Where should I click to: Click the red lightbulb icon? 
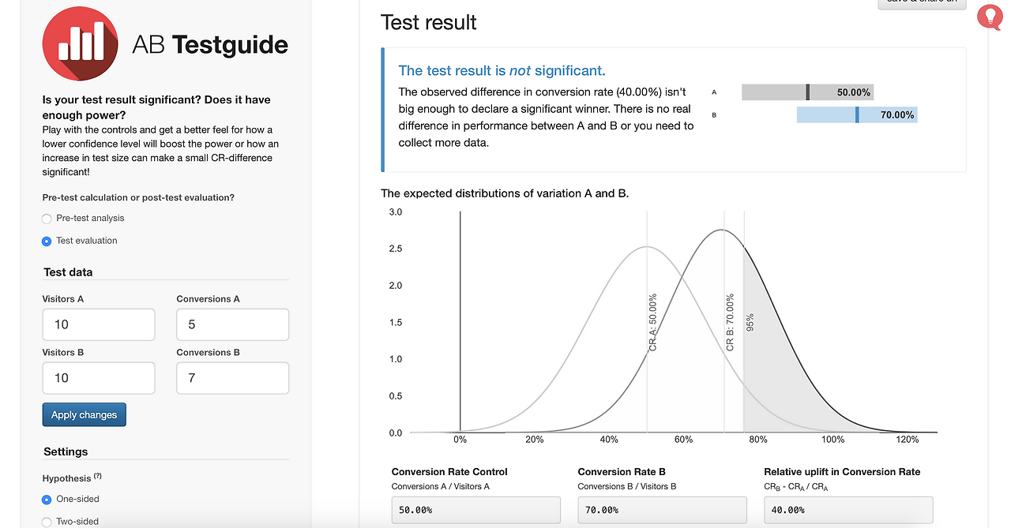click(989, 16)
